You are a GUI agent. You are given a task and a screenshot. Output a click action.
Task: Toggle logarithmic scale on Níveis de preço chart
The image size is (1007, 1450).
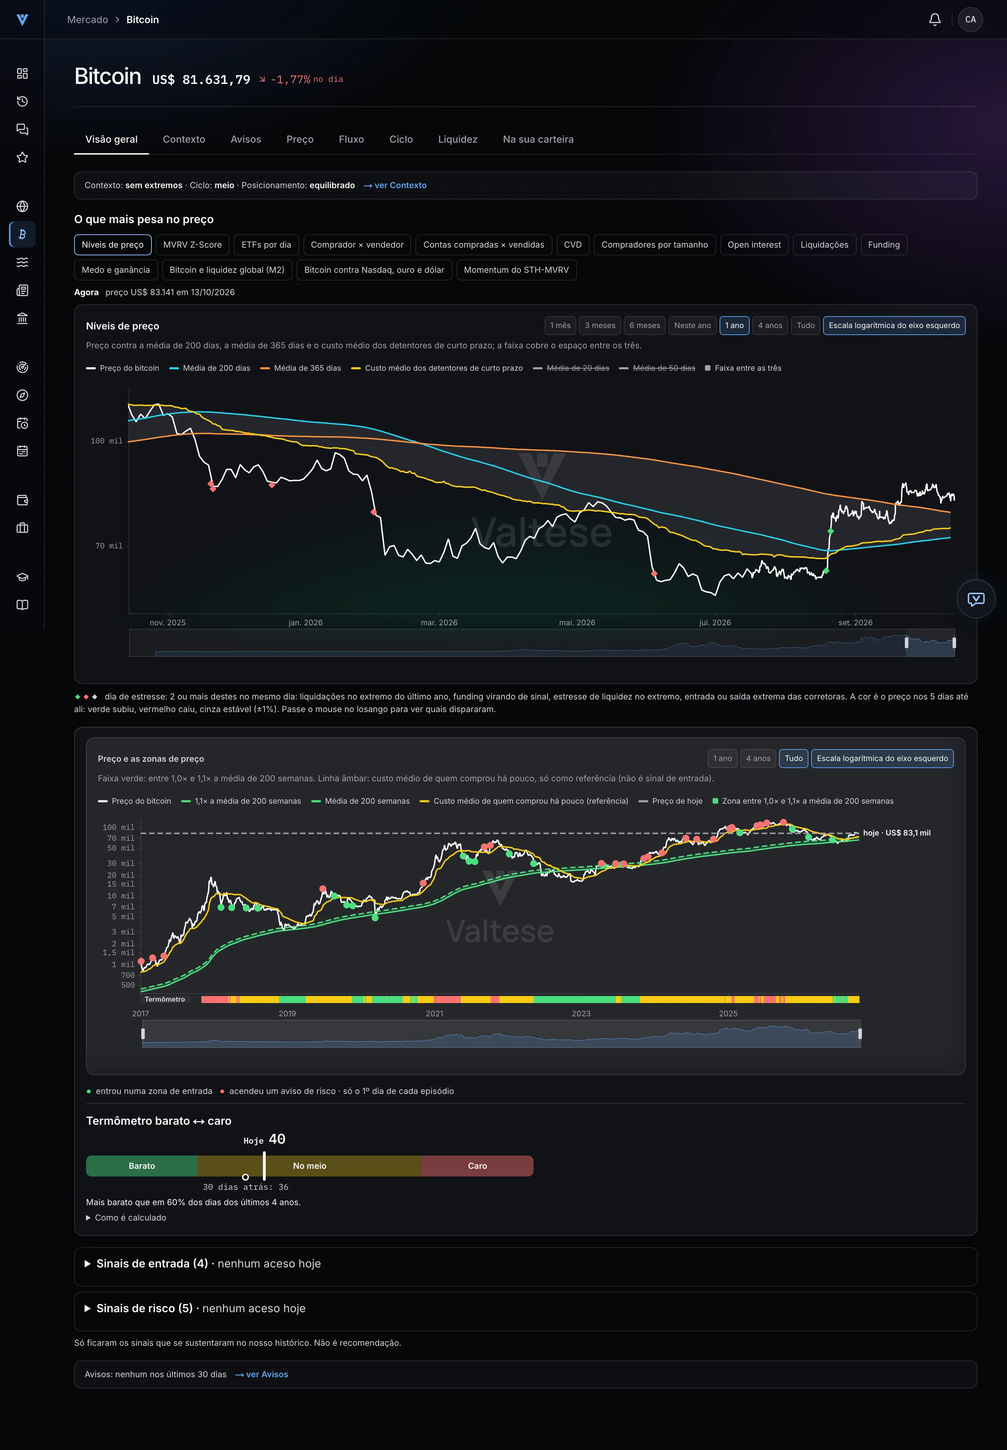(x=893, y=326)
